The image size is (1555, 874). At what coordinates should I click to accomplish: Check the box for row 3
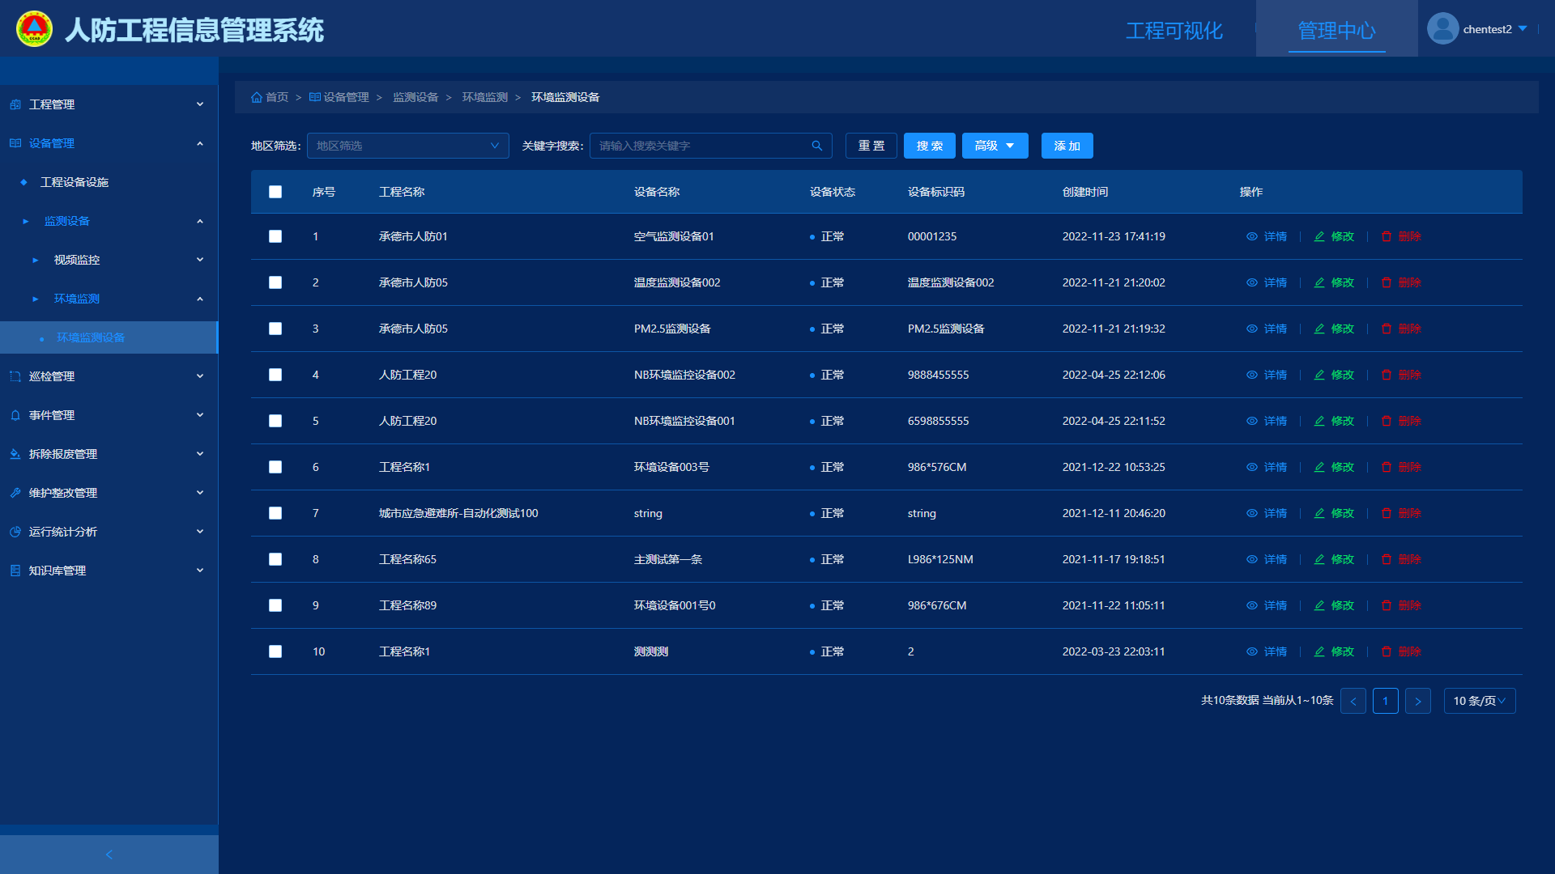275,329
